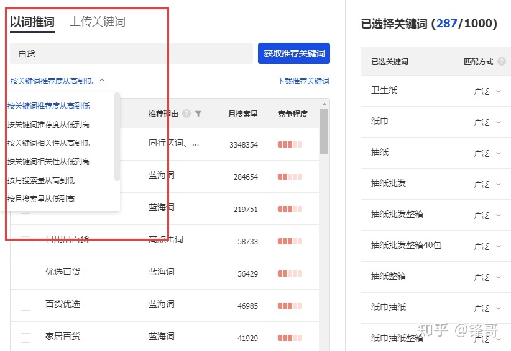Select the 百货优选 keyword checkbox

(x=25, y=305)
